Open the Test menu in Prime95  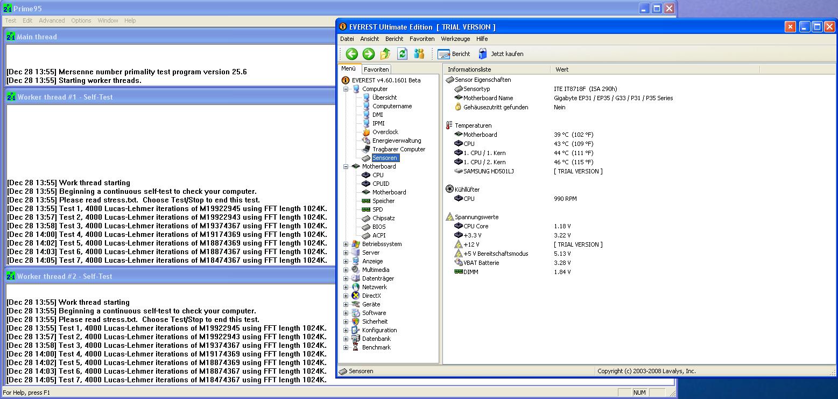[11, 20]
